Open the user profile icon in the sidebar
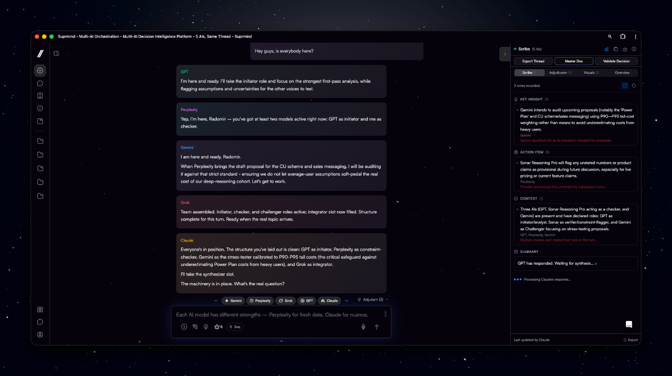 point(40,335)
